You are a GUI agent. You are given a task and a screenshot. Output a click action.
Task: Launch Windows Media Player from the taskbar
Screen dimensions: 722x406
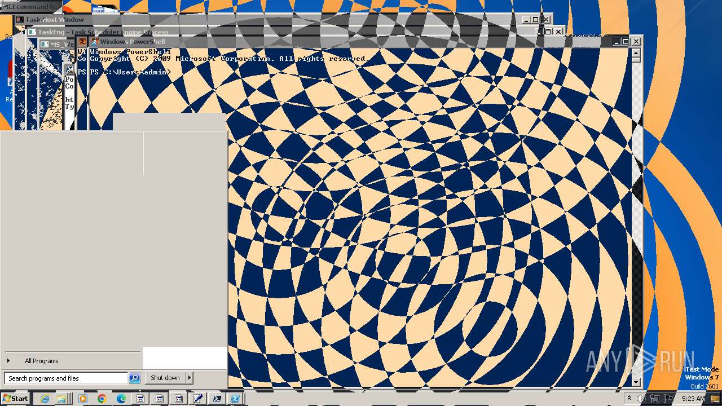click(83, 399)
